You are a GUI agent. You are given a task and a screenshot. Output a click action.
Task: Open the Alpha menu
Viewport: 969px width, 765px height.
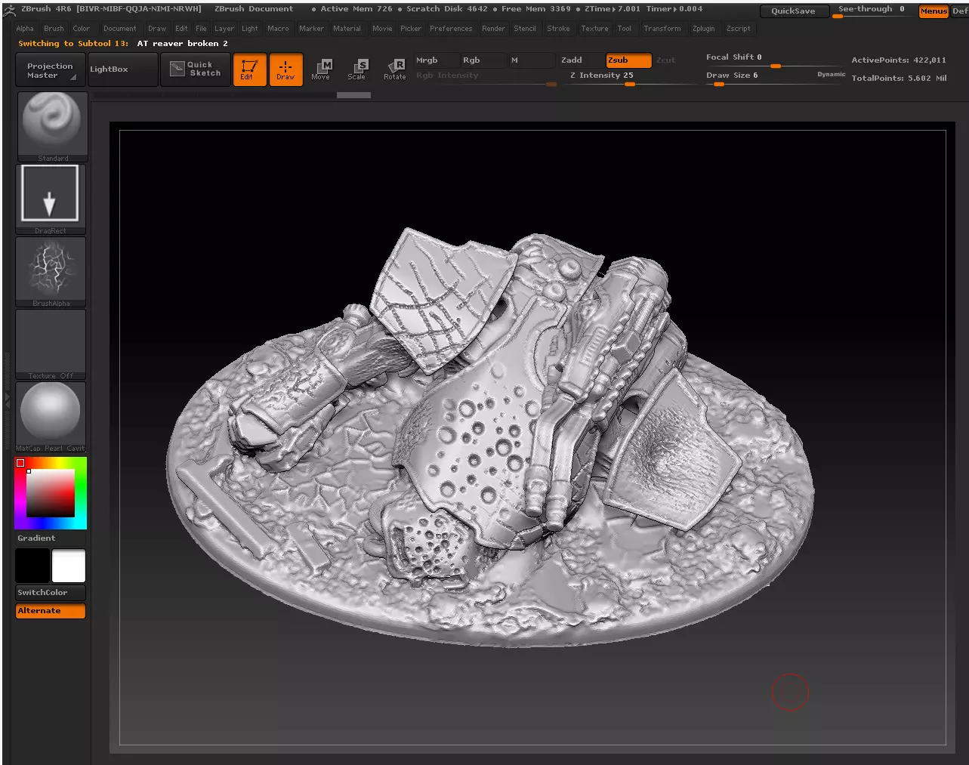(x=25, y=29)
